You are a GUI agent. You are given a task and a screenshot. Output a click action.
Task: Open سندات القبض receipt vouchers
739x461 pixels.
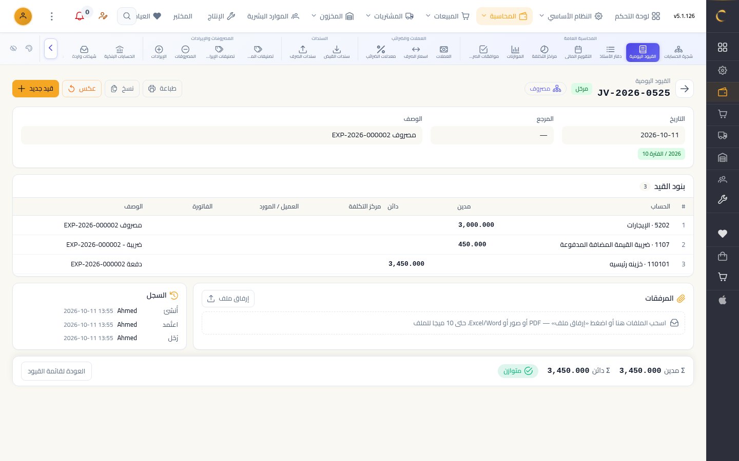(x=337, y=52)
